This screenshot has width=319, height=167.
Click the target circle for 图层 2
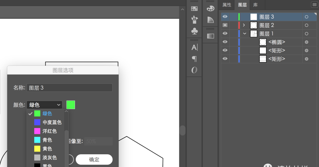(x=307, y=25)
